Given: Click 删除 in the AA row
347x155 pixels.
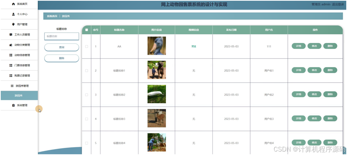Looking at the screenshot, I should pyautogui.click(x=330, y=46).
